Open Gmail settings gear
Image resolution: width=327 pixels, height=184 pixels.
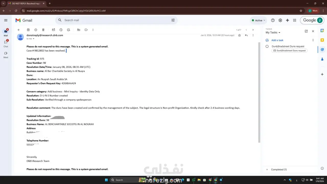tap(280, 20)
